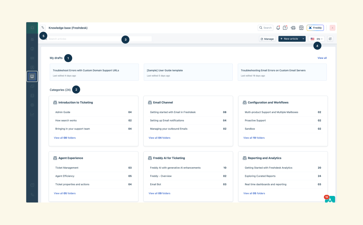Click the icon beside Freddy AI for Ticketing

pos(150,158)
